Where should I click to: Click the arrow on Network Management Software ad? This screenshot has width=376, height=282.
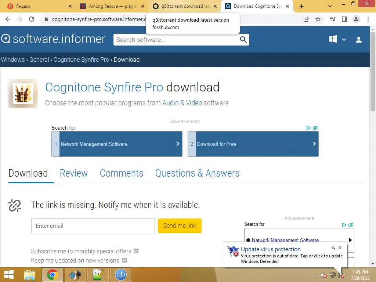[178, 144]
